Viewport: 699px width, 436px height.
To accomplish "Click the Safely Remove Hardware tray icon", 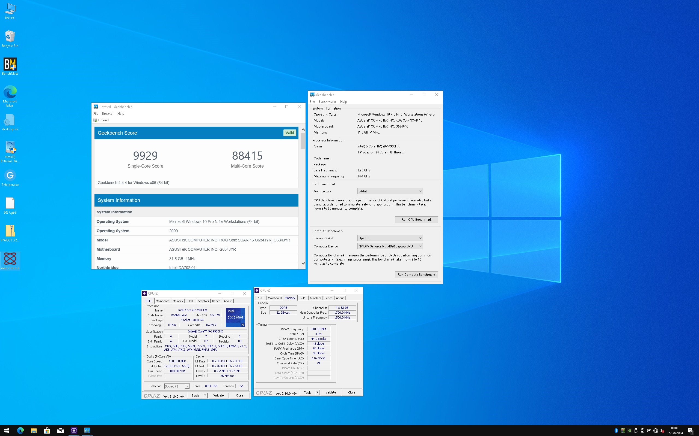I will pyautogui.click(x=636, y=431).
